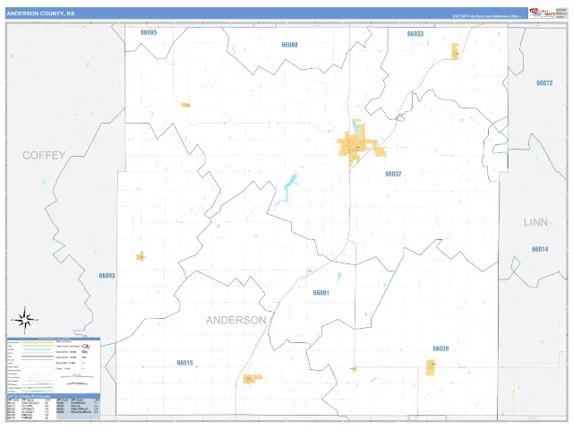The height and width of the screenshot is (430, 573).
Task: Click the map publisher logo in header
Action: point(543,13)
